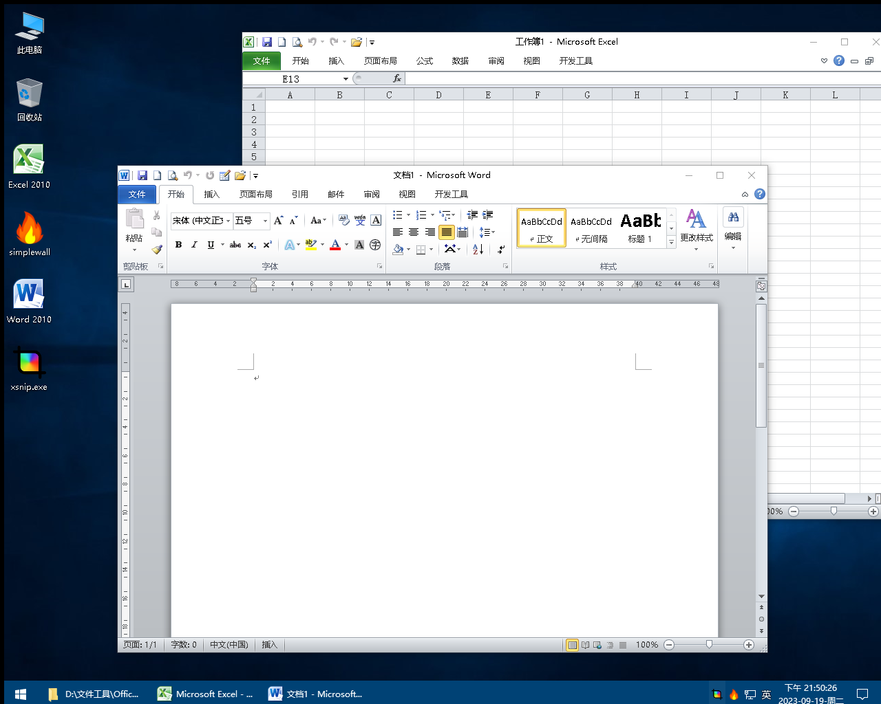Image resolution: width=881 pixels, height=704 pixels.
Task: Click the Word zoom in plus button
Action: (749, 645)
